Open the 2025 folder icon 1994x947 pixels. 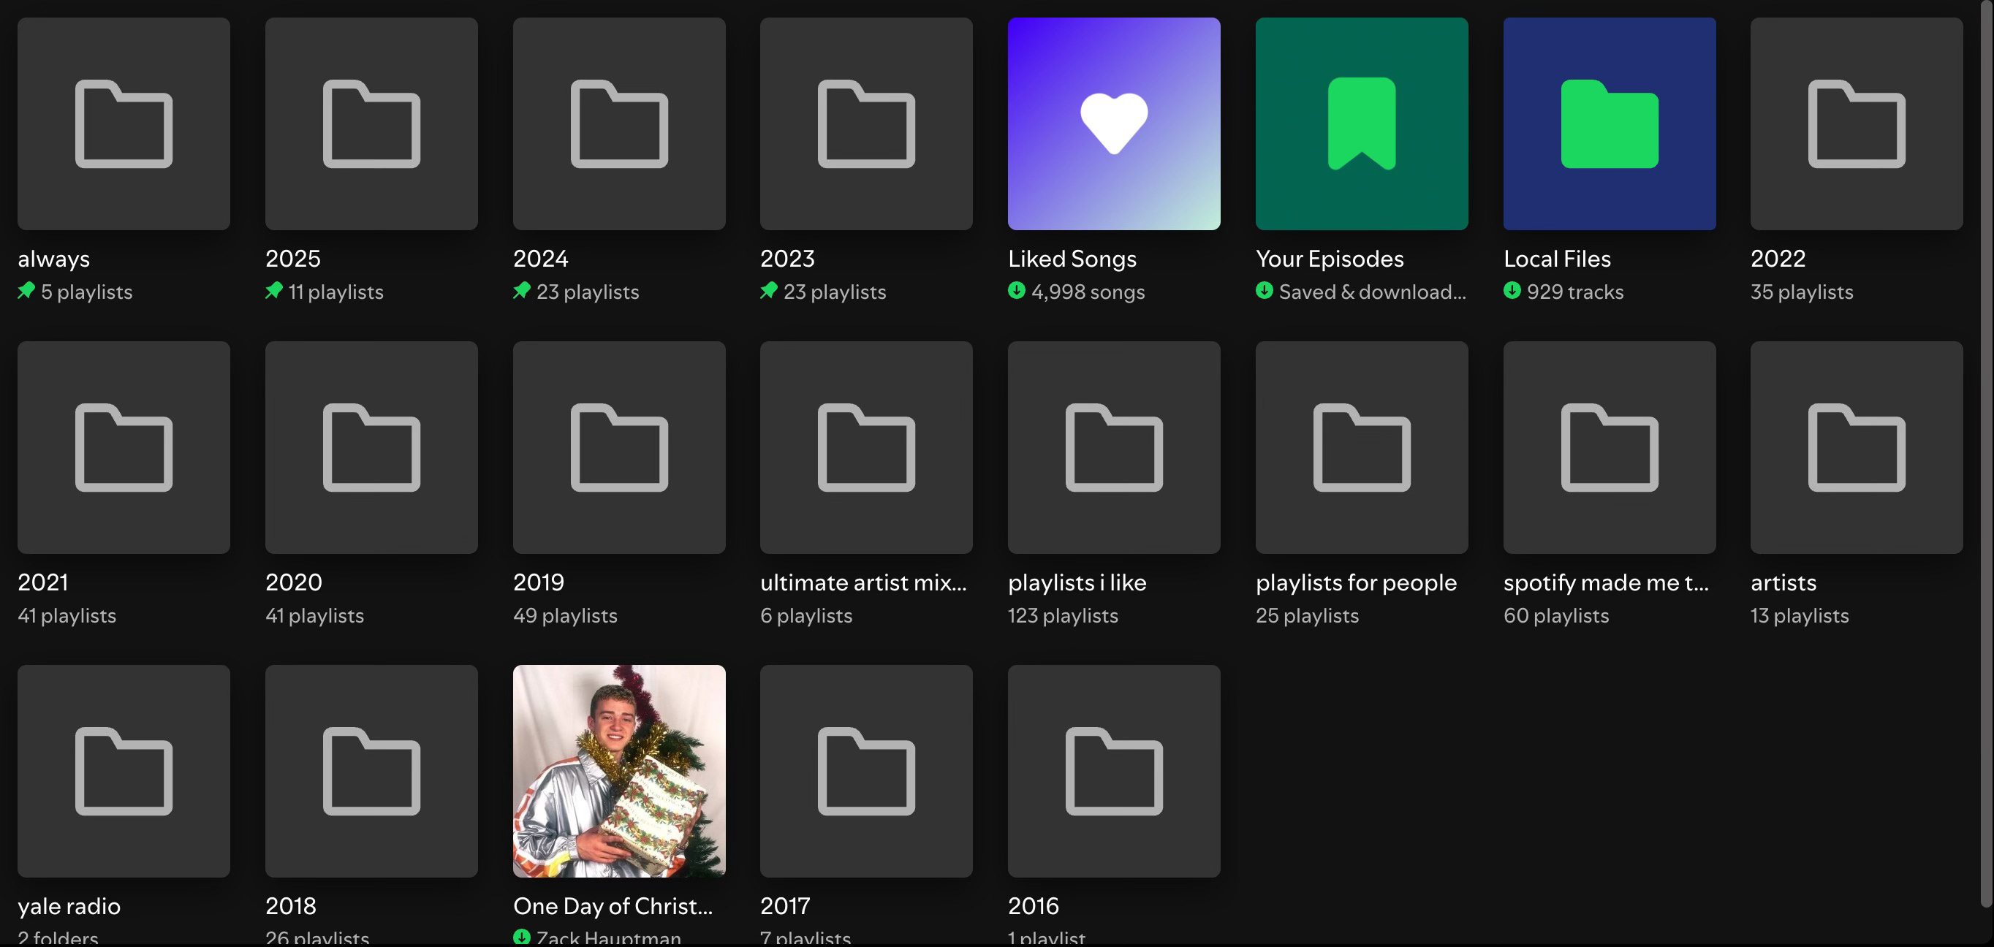[x=371, y=123]
